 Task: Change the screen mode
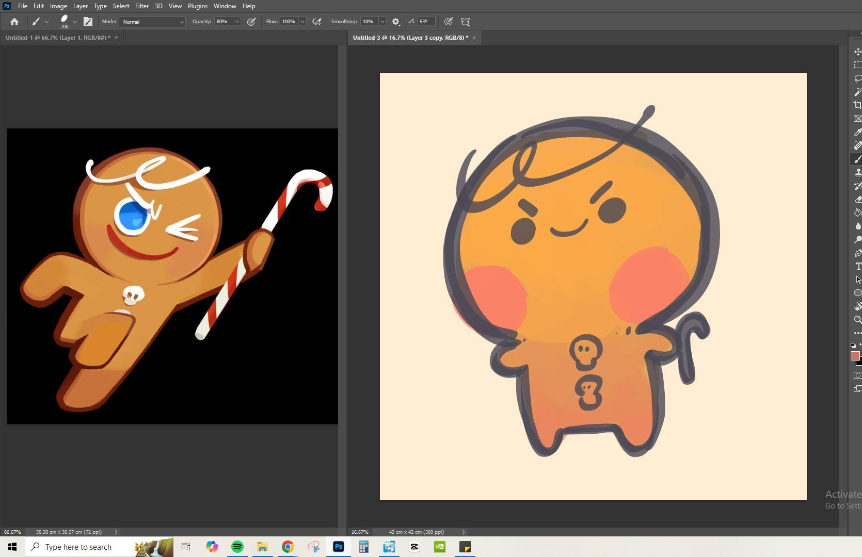click(857, 389)
